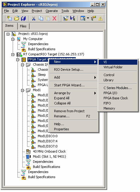
Task: Select VI in the New submenu
Action: click(118, 62)
